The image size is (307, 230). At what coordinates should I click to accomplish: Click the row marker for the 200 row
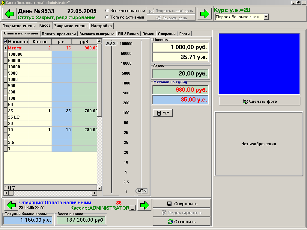click(x=6, y=92)
